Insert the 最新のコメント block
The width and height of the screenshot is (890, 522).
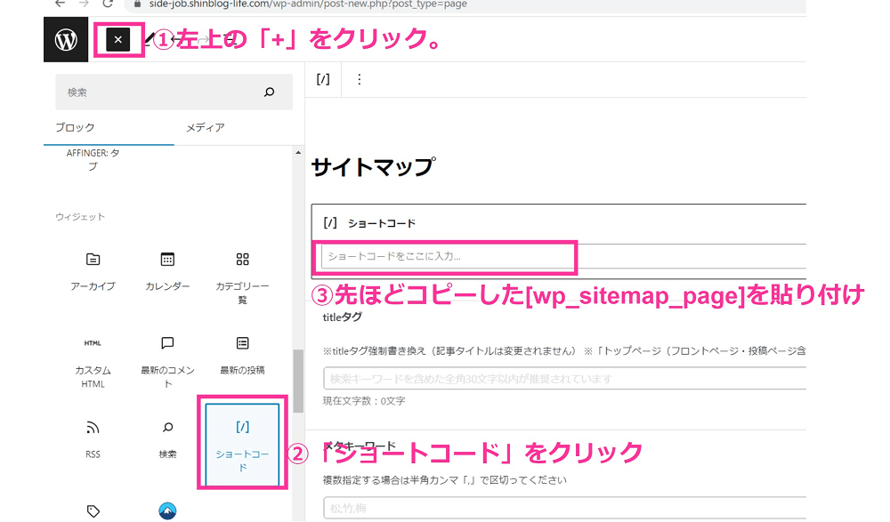tap(167, 362)
